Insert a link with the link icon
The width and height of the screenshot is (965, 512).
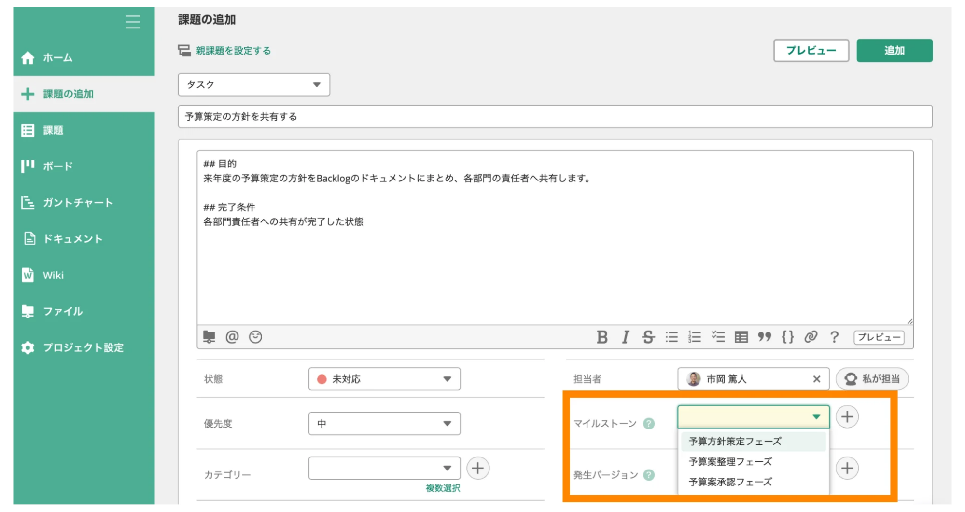click(811, 337)
